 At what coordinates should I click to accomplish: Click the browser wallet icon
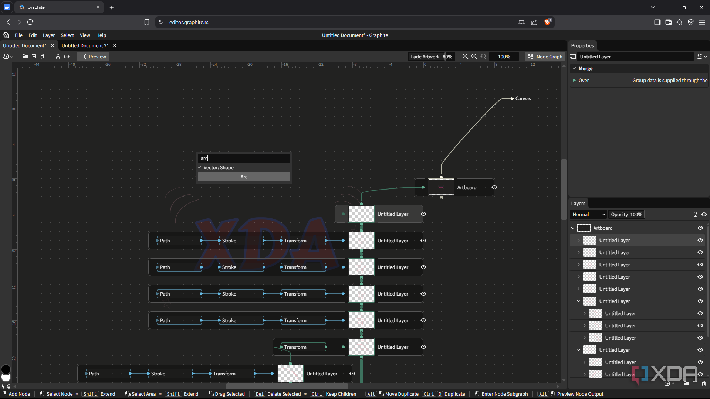668,22
